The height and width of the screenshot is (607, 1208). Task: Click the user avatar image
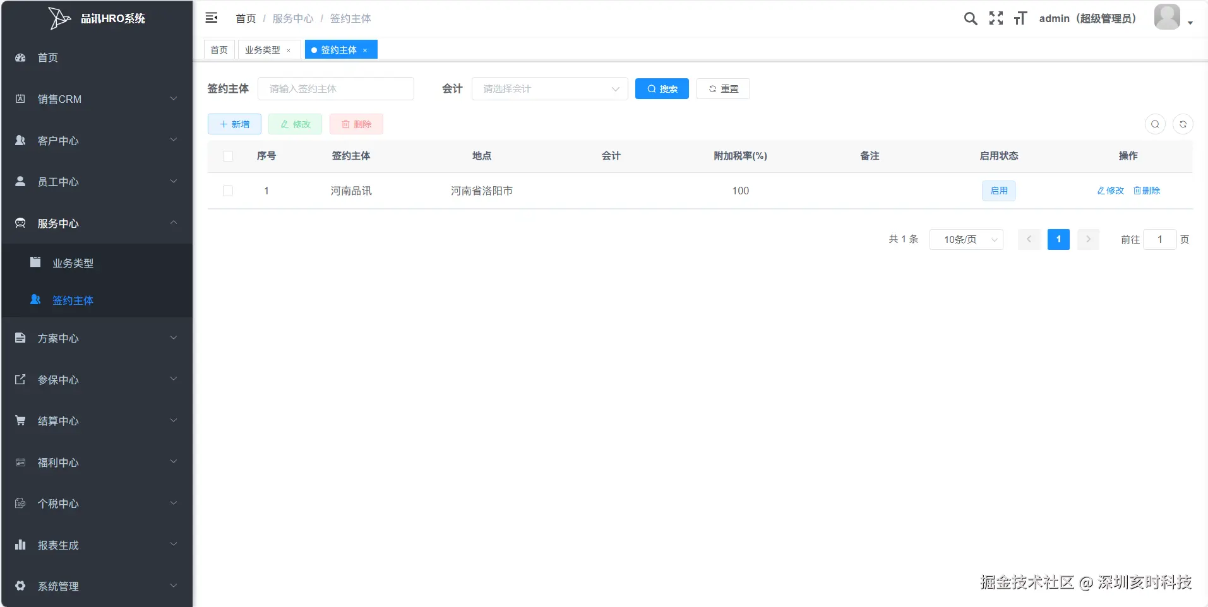pos(1167,17)
